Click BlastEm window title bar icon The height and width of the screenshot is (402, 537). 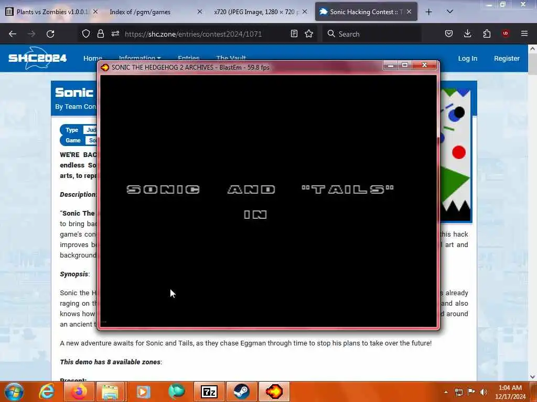coord(105,68)
